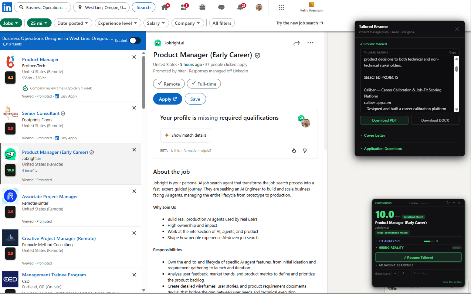This screenshot has height=294, width=471.
Task: Open the Date posted filter dropdown
Action: [73, 23]
